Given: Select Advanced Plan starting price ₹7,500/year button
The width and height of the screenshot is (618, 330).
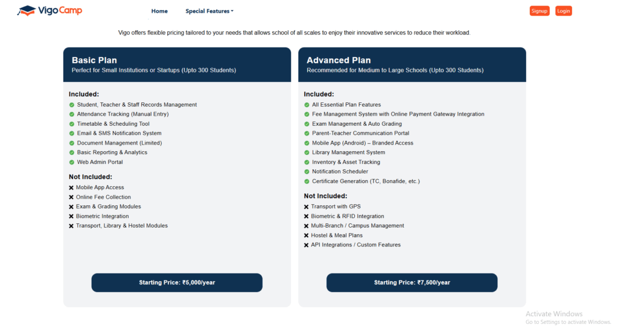Looking at the screenshot, I should 412,283.
